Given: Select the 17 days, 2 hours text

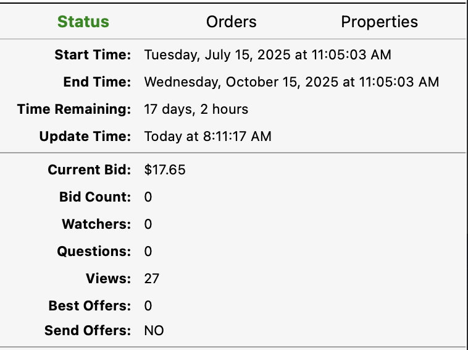Looking at the screenshot, I should [196, 109].
